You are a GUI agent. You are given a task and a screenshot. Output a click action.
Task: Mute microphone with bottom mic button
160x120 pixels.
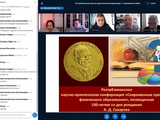(107, 116)
